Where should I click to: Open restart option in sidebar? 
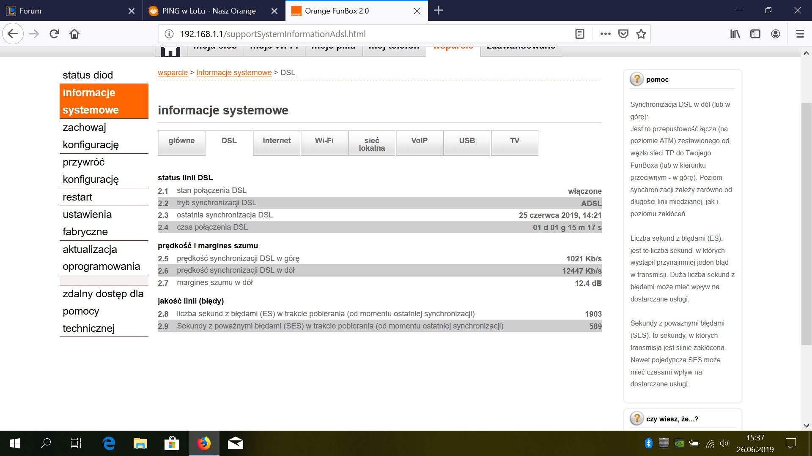pos(77,197)
